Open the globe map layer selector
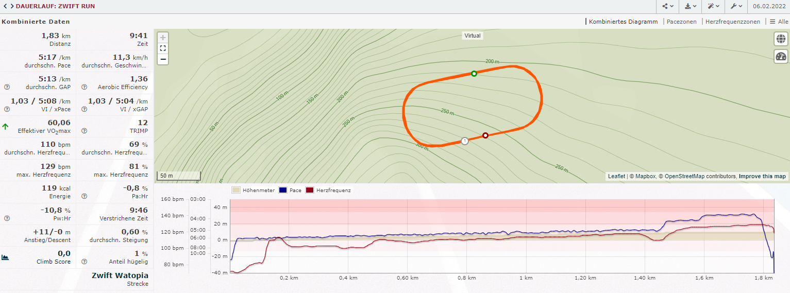This screenshot has height=293, width=790. click(x=781, y=39)
